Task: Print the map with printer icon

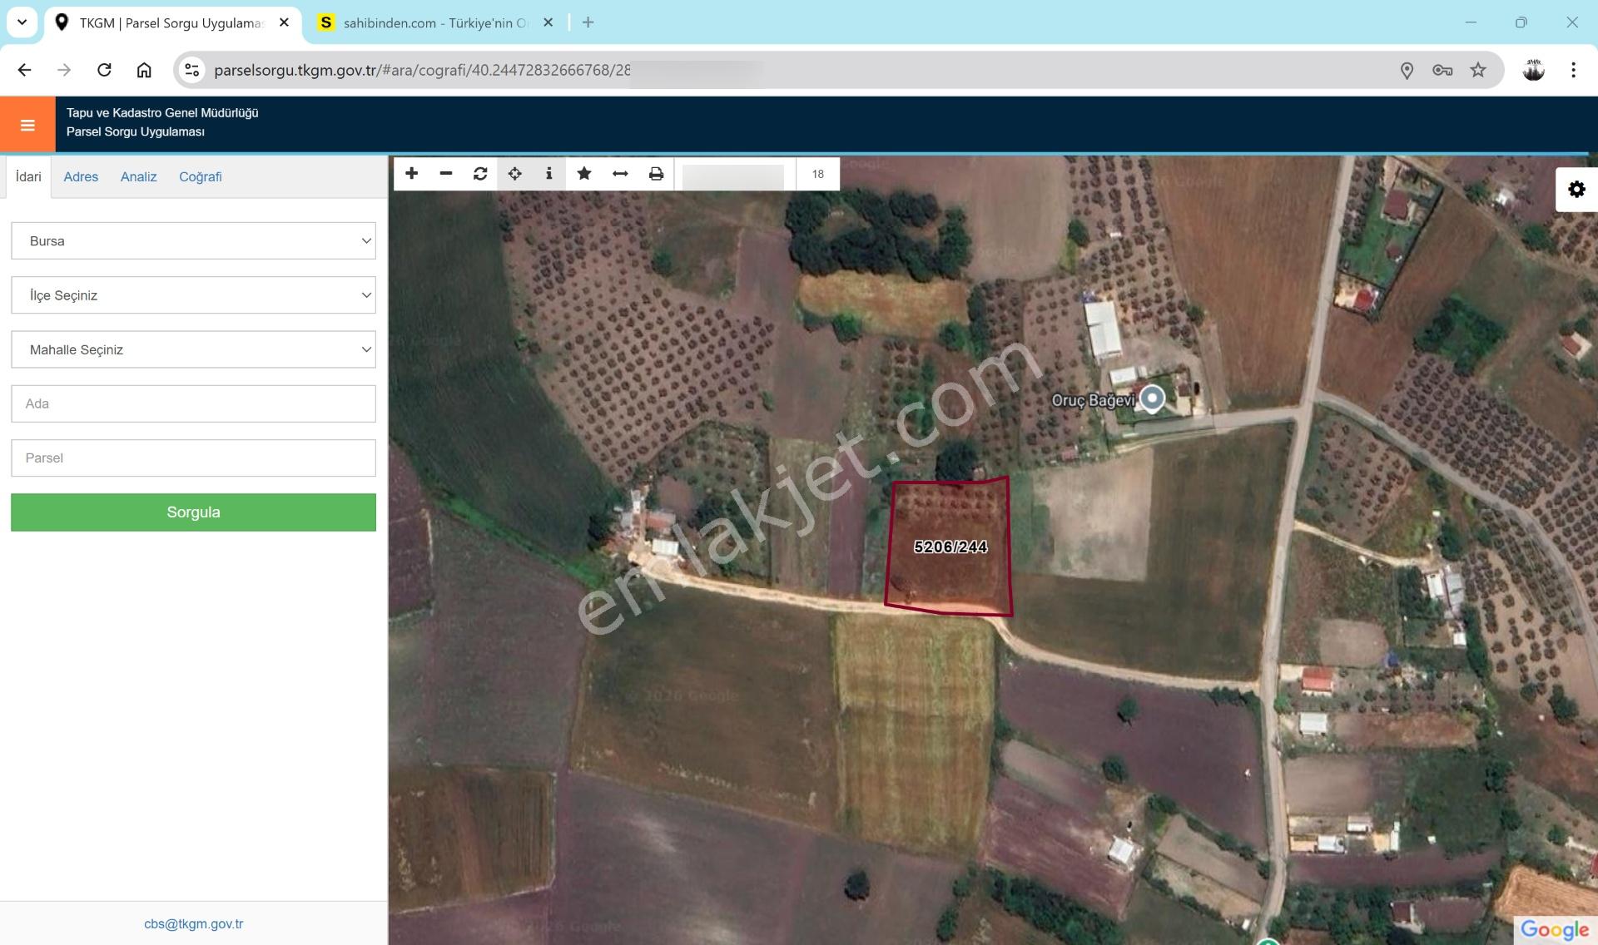Action: click(x=656, y=174)
